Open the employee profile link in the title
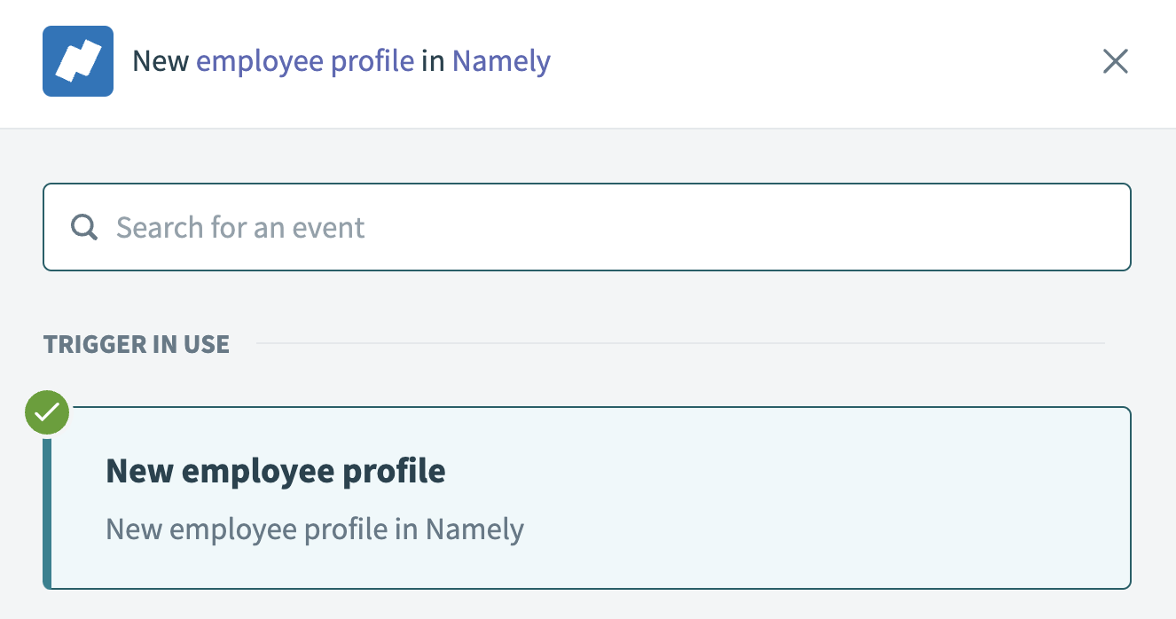 tap(305, 61)
